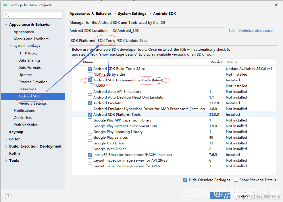
Task: Select Android SDK tree item
Action: pyautogui.click(x=33, y=96)
